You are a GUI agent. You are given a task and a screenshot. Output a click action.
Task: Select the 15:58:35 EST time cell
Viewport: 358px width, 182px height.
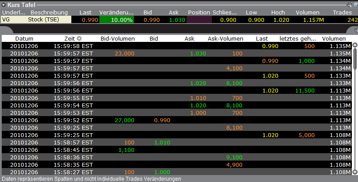73,165
